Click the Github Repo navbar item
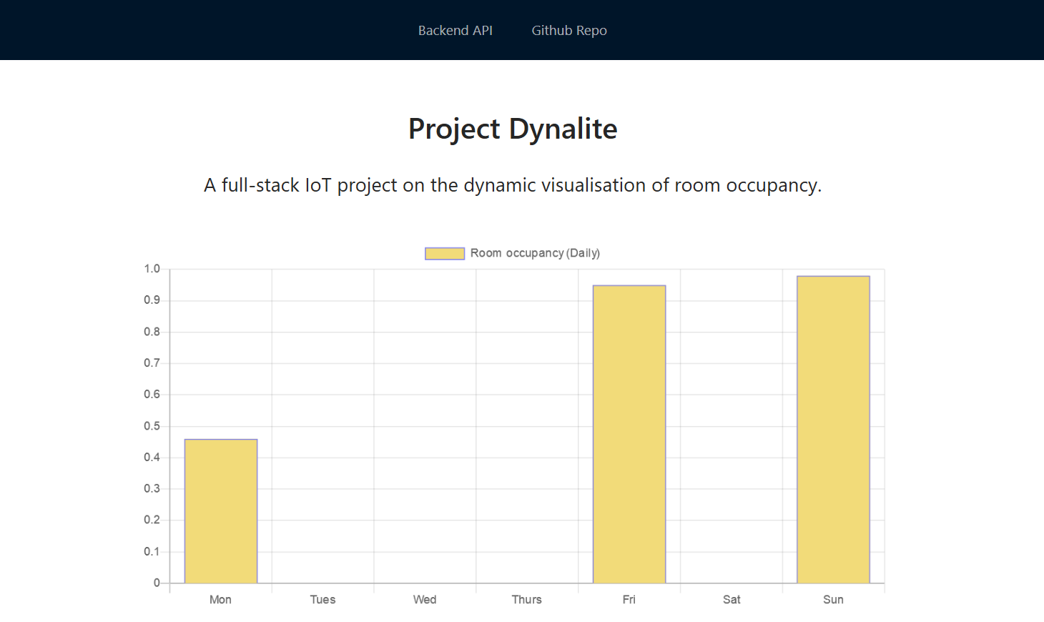 pyautogui.click(x=568, y=30)
